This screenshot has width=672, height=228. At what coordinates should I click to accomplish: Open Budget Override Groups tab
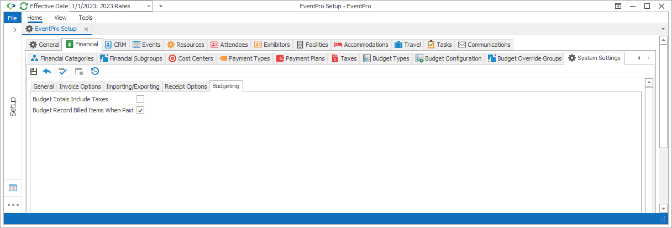click(524, 58)
